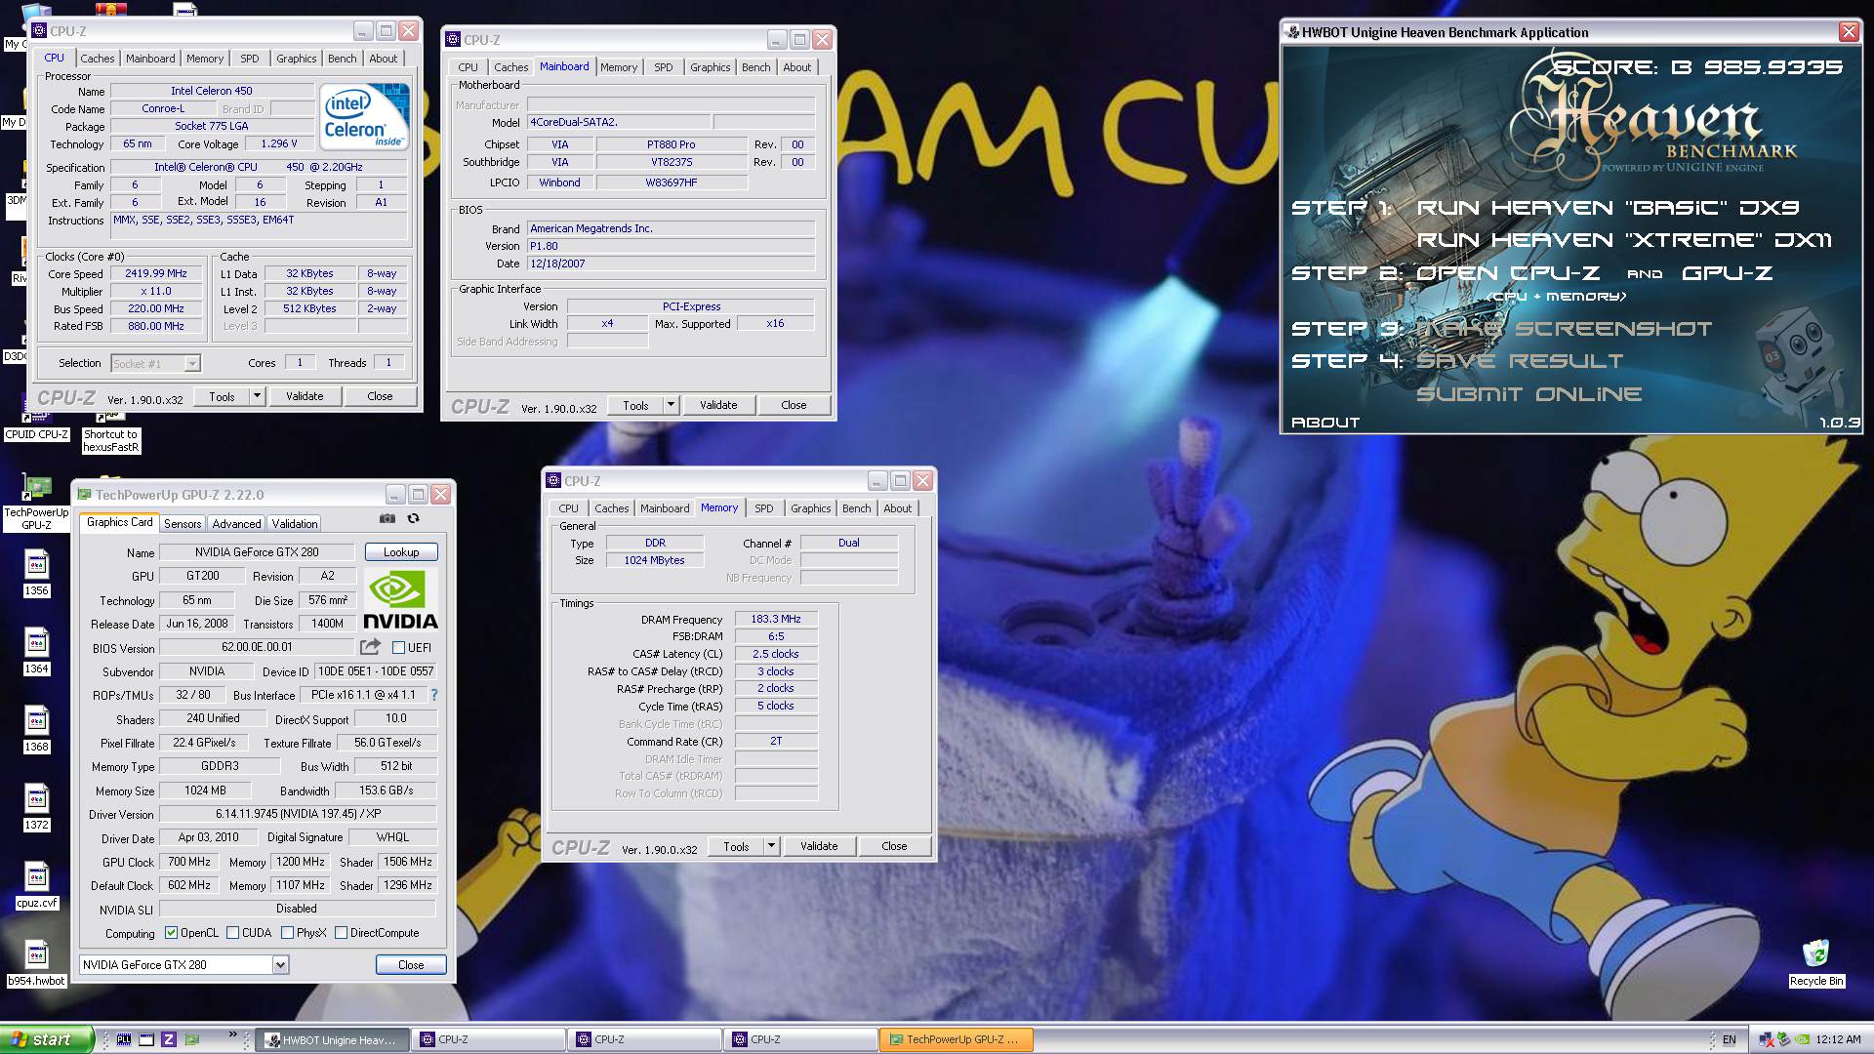Viewport: 1874px width, 1054px height.
Task: Toggle the CUDA checkbox
Action: point(233,933)
